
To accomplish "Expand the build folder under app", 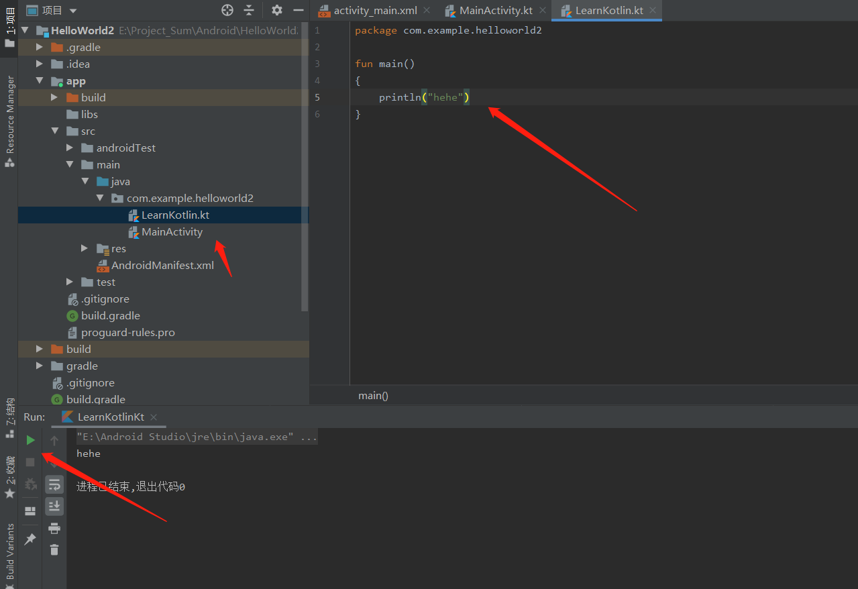I will pyautogui.click(x=54, y=97).
